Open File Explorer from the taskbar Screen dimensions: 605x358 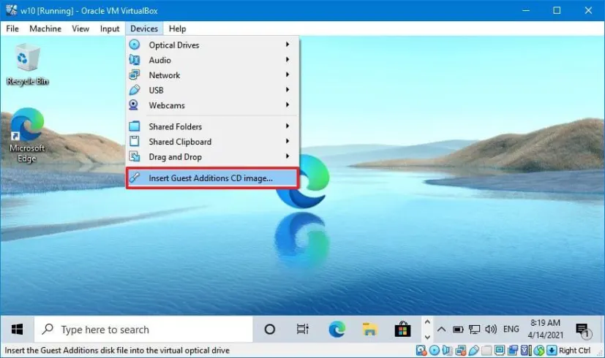(370, 330)
